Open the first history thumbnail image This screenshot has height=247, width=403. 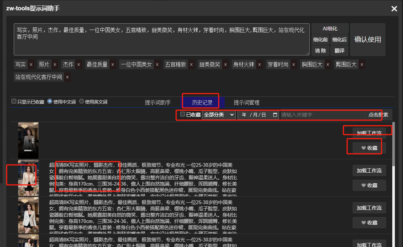pos(28,140)
